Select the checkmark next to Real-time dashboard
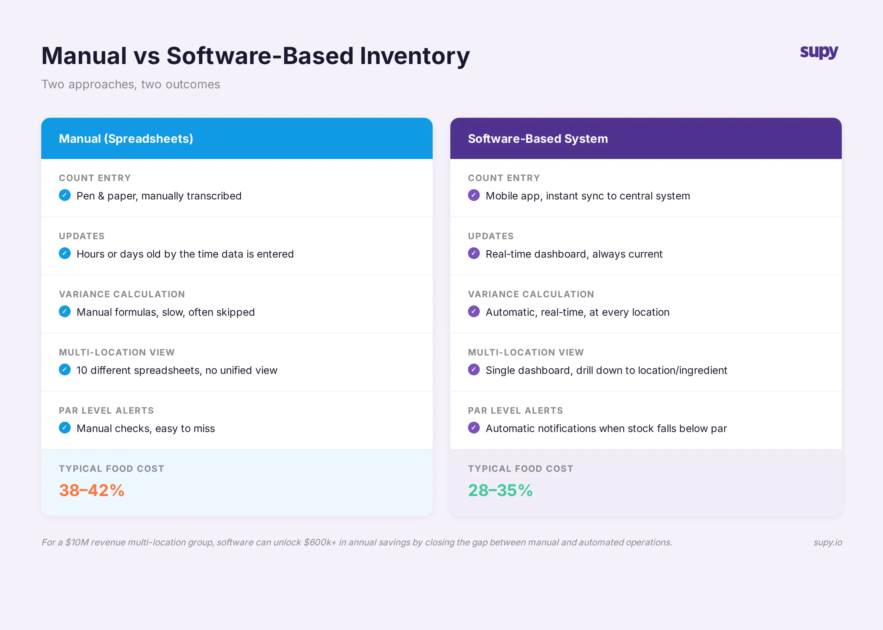883x630 pixels. [474, 254]
